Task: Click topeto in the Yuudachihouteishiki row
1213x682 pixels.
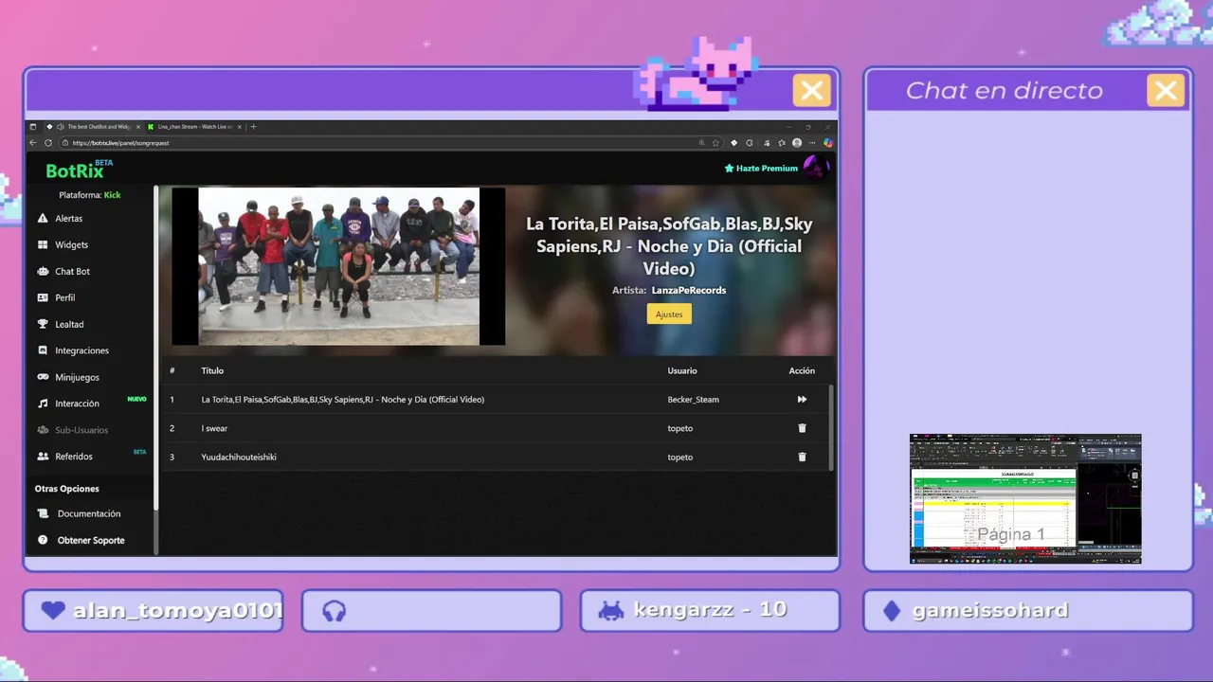Action: (x=680, y=457)
